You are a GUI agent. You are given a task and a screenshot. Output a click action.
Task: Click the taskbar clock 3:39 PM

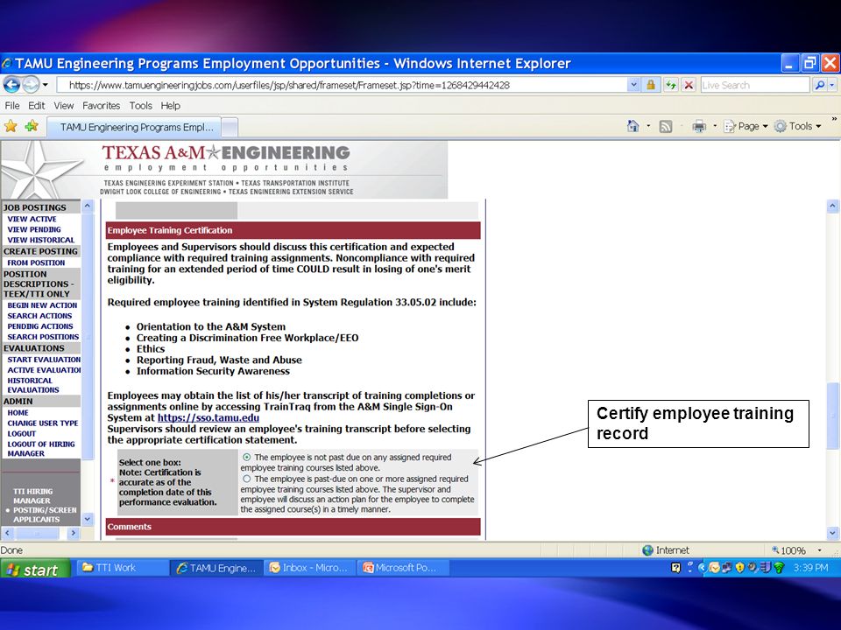810,568
